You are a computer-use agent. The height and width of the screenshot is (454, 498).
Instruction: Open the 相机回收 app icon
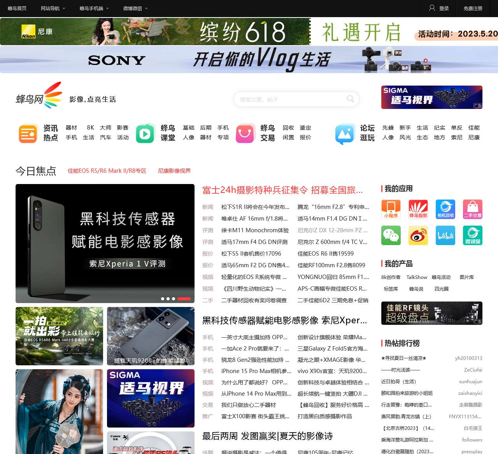pos(445,209)
